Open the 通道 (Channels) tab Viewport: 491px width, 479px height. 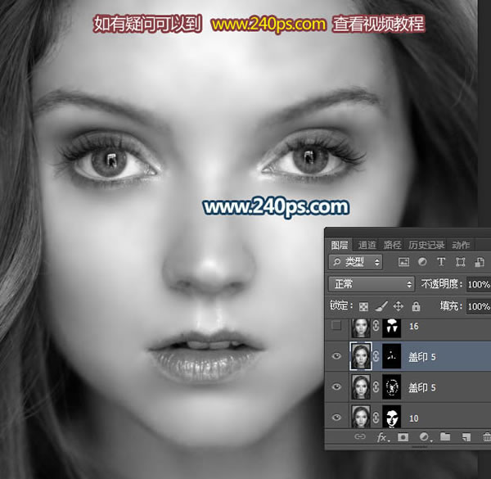pyautogui.click(x=367, y=245)
